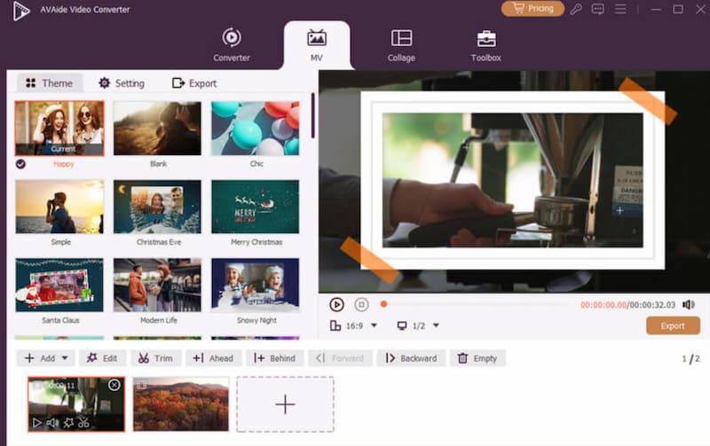Remove the first clip with the X icon
The image size is (710, 446).
114,385
